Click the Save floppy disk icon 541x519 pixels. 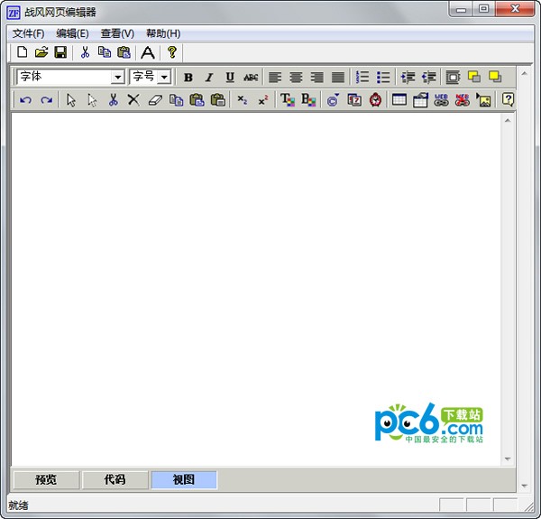pos(60,52)
